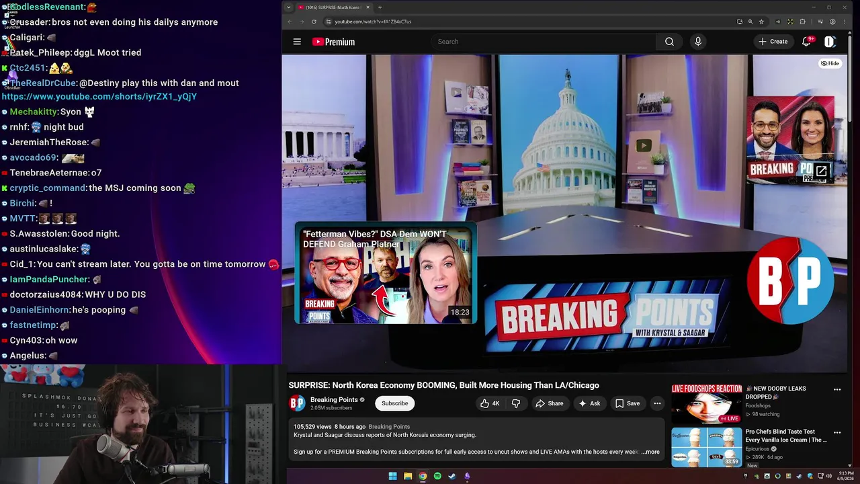860x484 pixels.
Task: Open the YouTube account avatar menu
Action: coord(830,42)
